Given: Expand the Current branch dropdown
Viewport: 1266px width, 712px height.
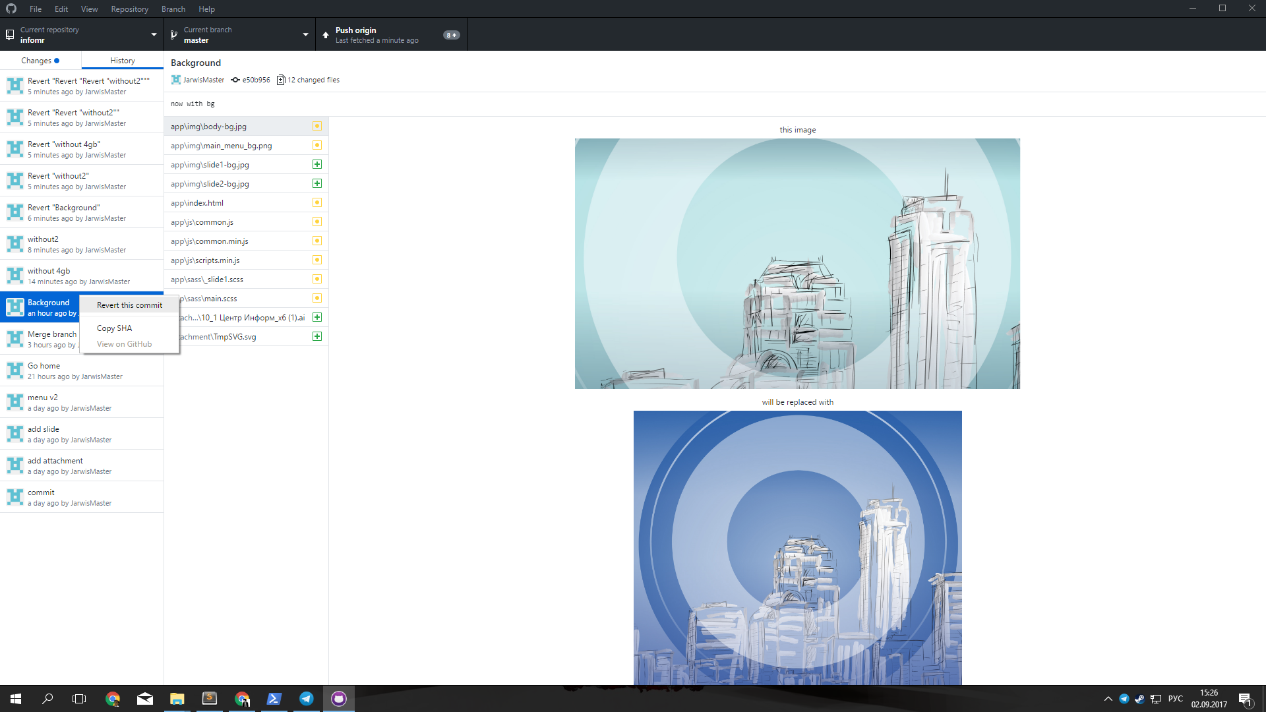Looking at the screenshot, I should [239, 35].
